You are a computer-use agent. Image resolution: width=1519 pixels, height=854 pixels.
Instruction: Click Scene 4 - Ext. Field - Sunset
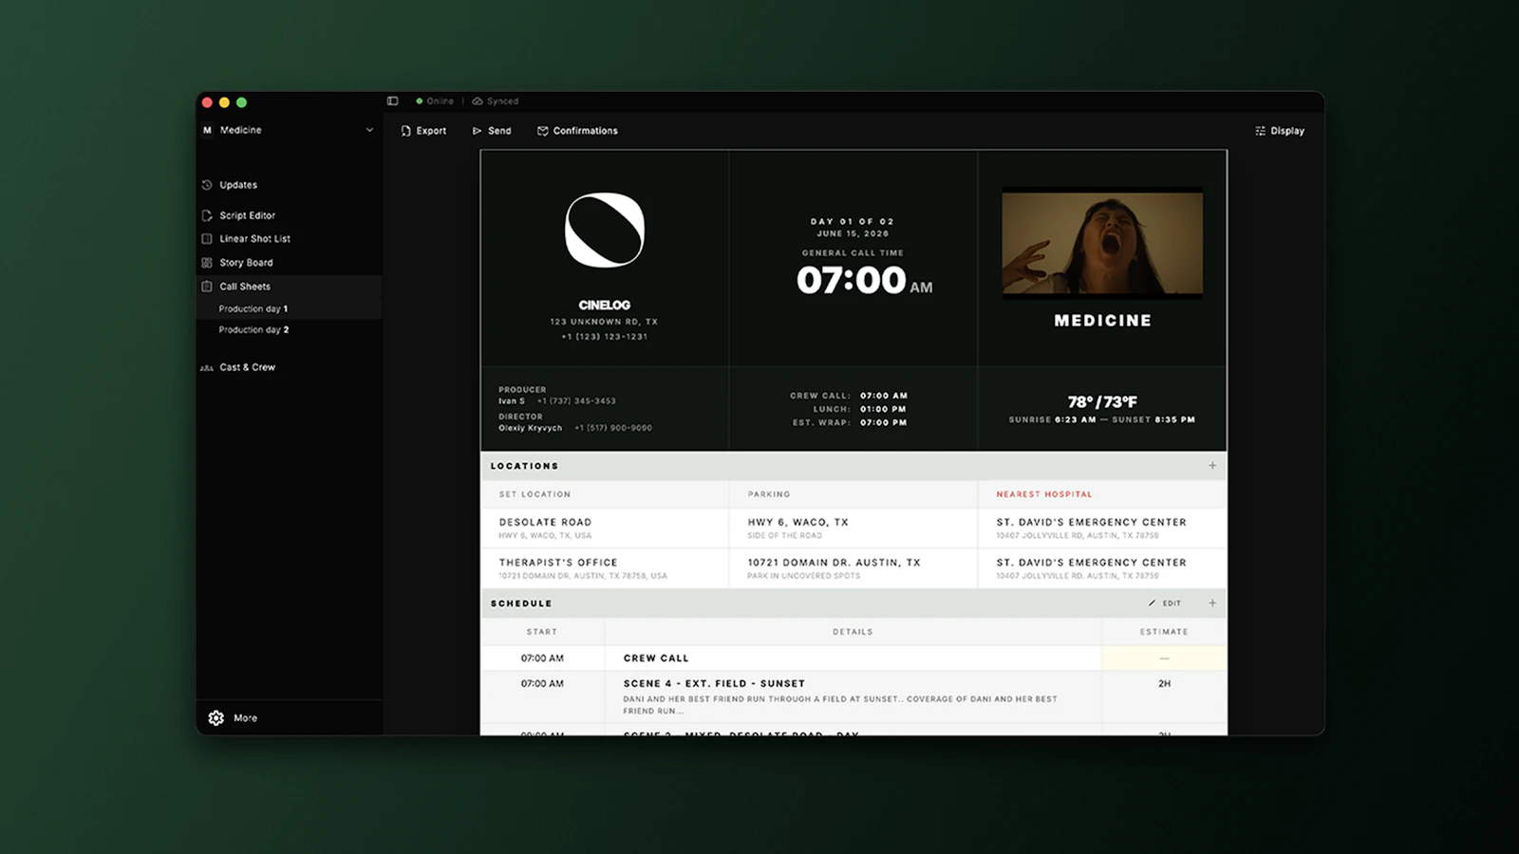click(x=714, y=683)
